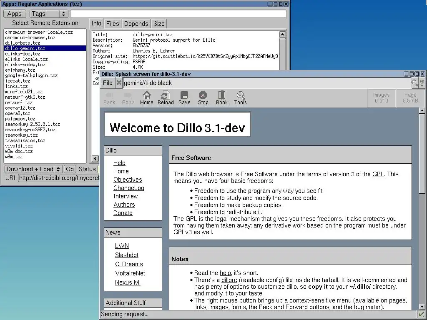The height and width of the screenshot is (320, 427).
Task: Select minefield21.tcz extension
Action: click(45, 92)
